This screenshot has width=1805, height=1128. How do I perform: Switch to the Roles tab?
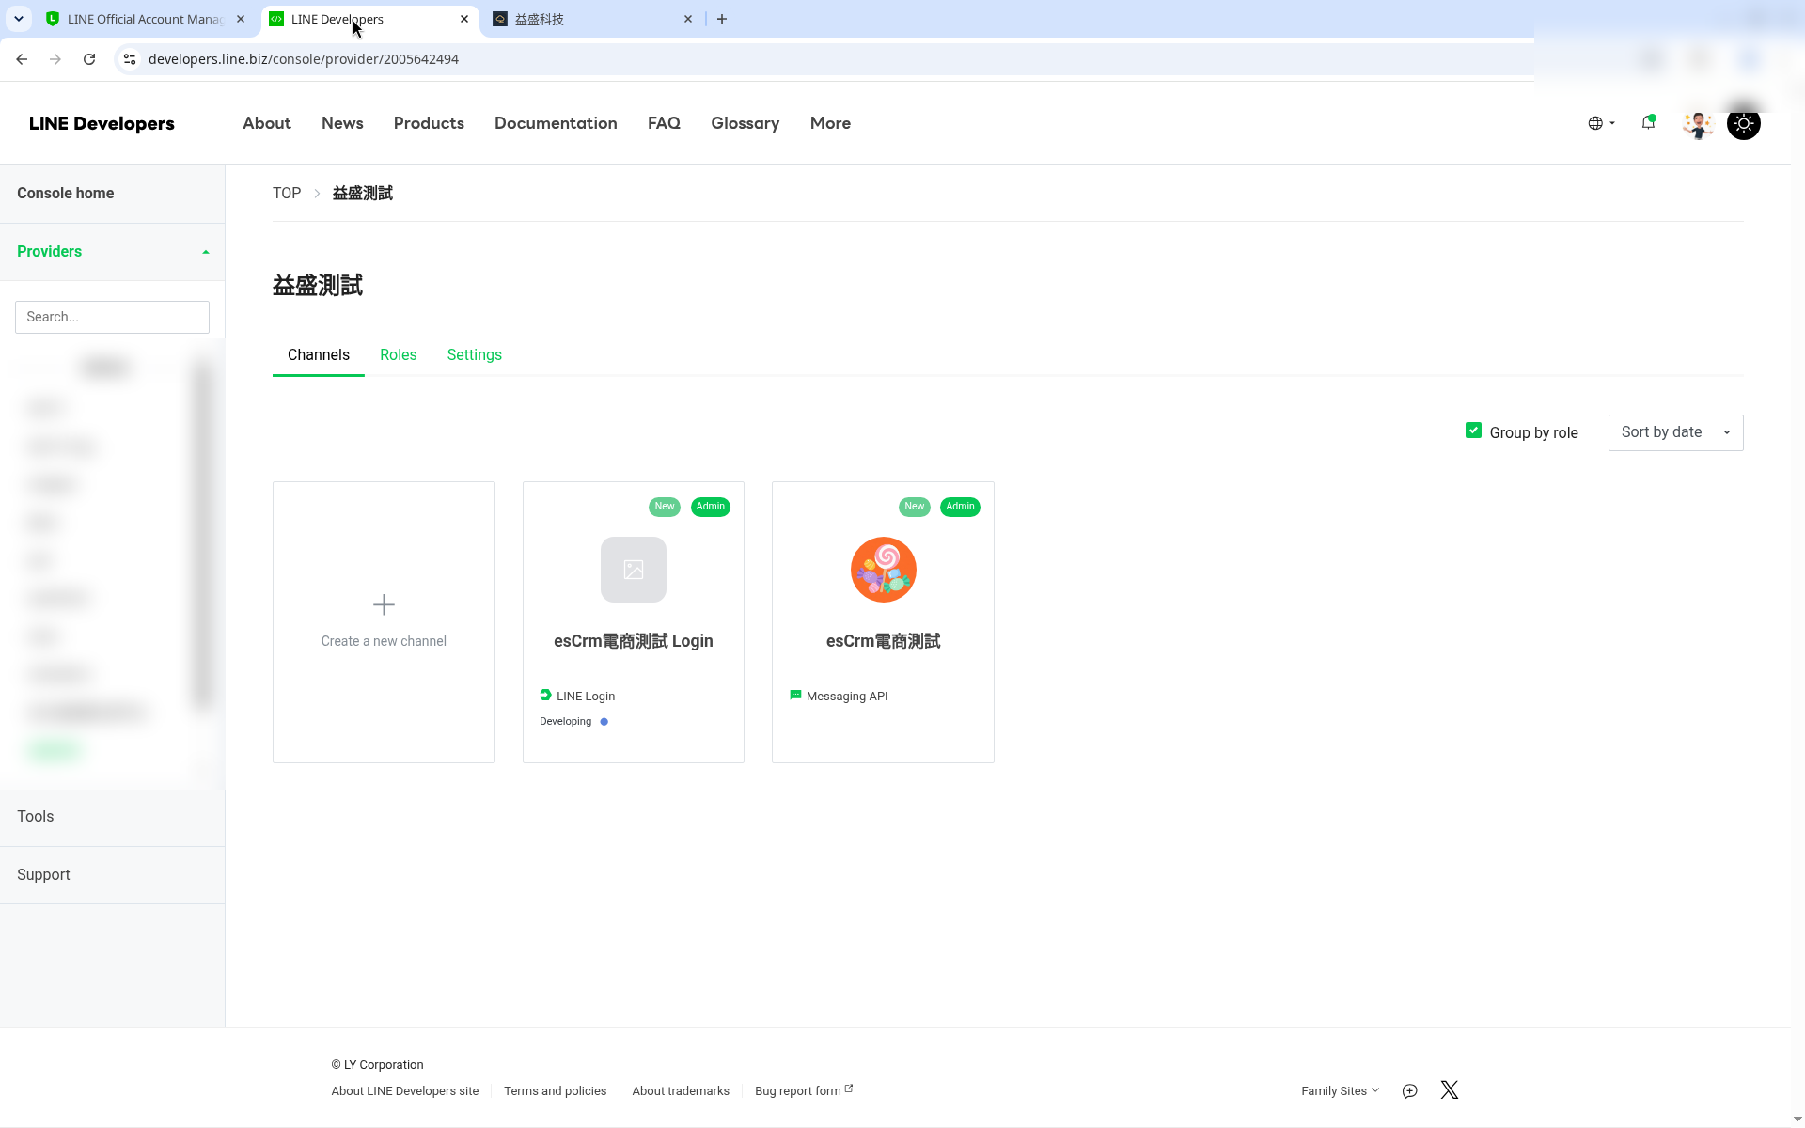click(399, 355)
